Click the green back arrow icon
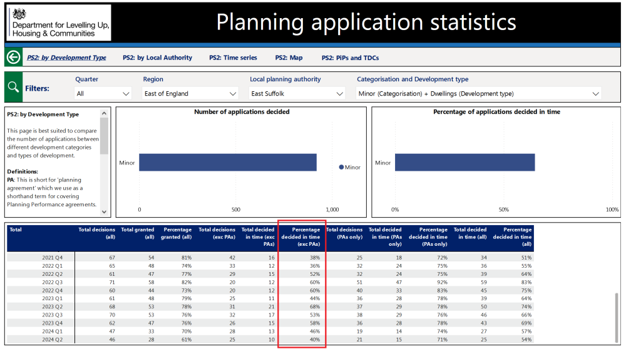 click(13, 58)
